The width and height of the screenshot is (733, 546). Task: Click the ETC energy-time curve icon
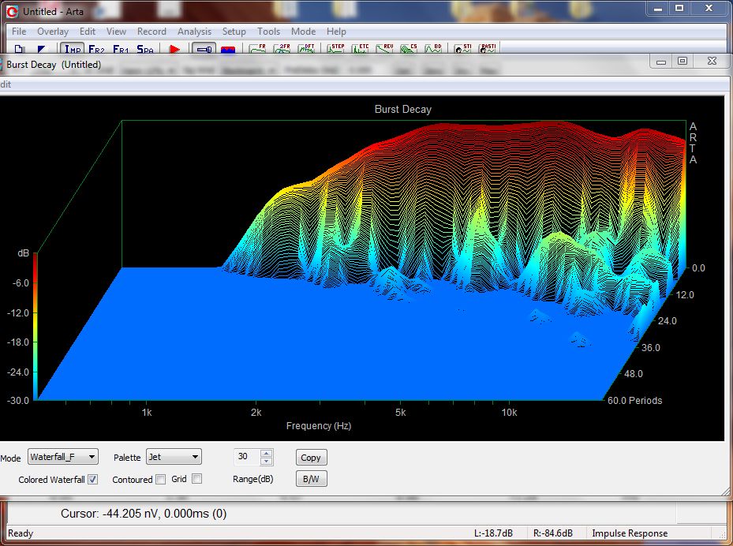(x=361, y=49)
